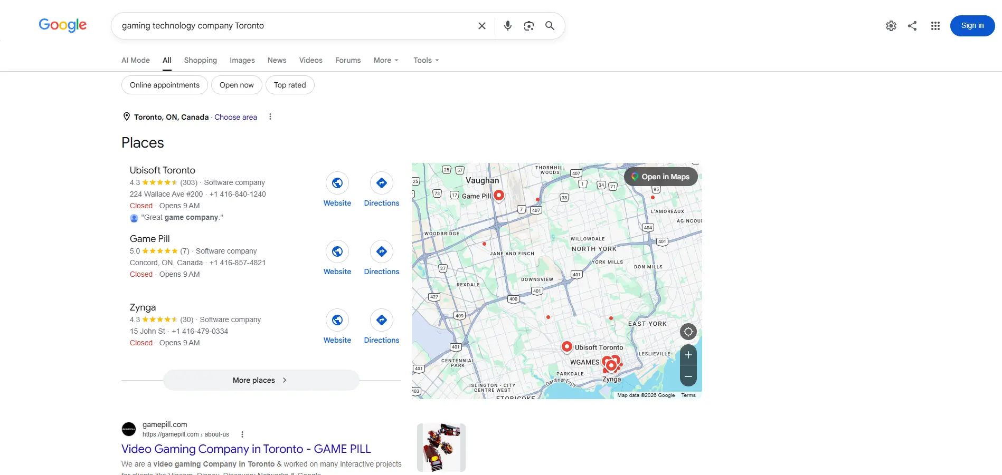Screen dimensions: 1002x475
Task: Open the Game Pill result thumbnail image
Action: pyautogui.click(x=441, y=448)
